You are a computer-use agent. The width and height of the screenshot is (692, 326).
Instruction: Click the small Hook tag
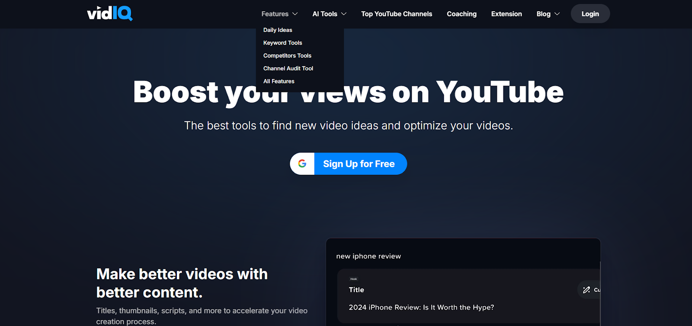[x=354, y=279]
